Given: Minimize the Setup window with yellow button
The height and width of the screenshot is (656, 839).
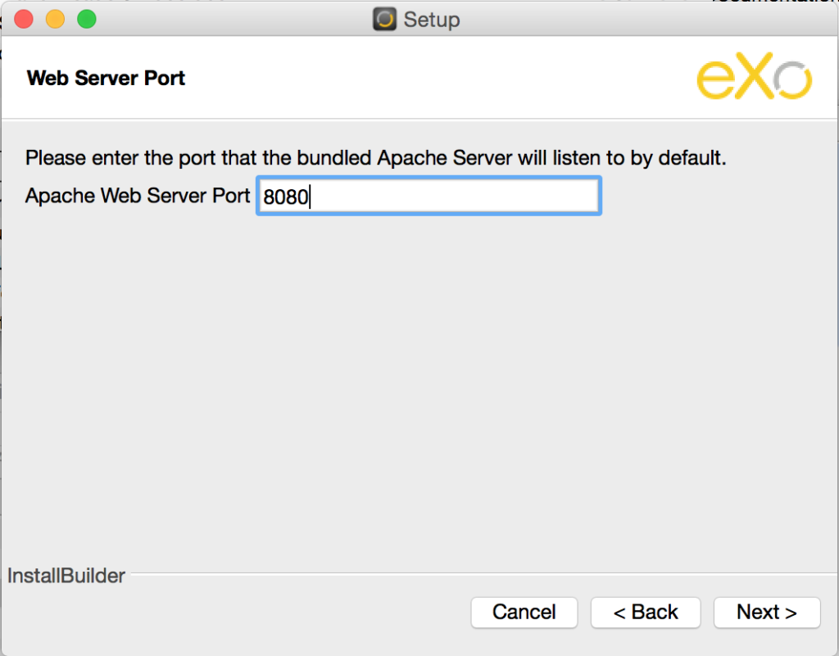Looking at the screenshot, I should tap(55, 19).
